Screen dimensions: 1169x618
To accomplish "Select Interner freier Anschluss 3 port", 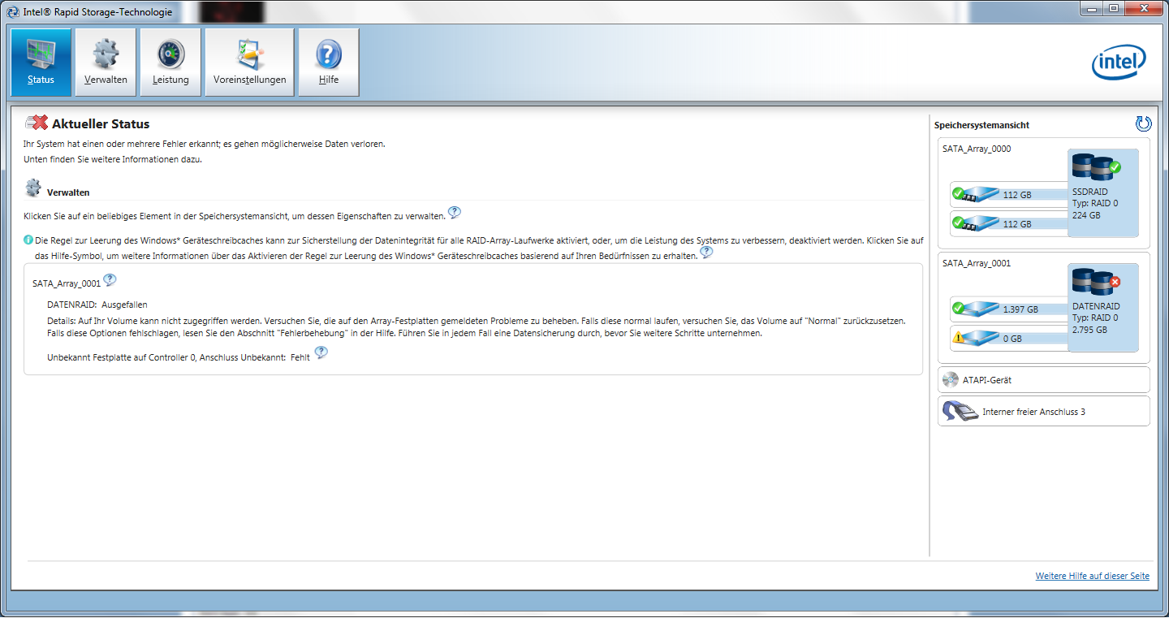I will click(x=1044, y=411).
